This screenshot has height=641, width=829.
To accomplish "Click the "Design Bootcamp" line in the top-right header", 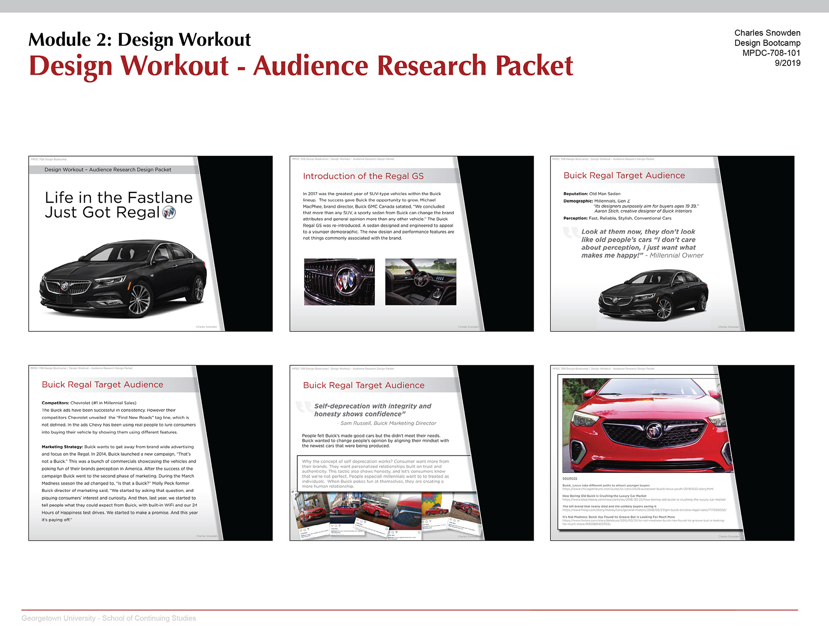I will [767, 43].
